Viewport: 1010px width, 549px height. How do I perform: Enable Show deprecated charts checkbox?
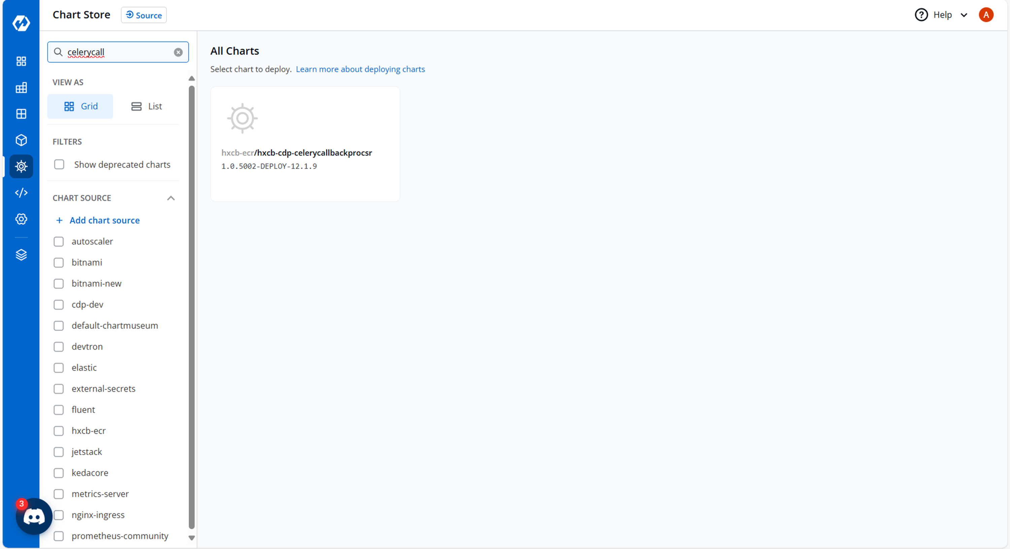(59, 164)
